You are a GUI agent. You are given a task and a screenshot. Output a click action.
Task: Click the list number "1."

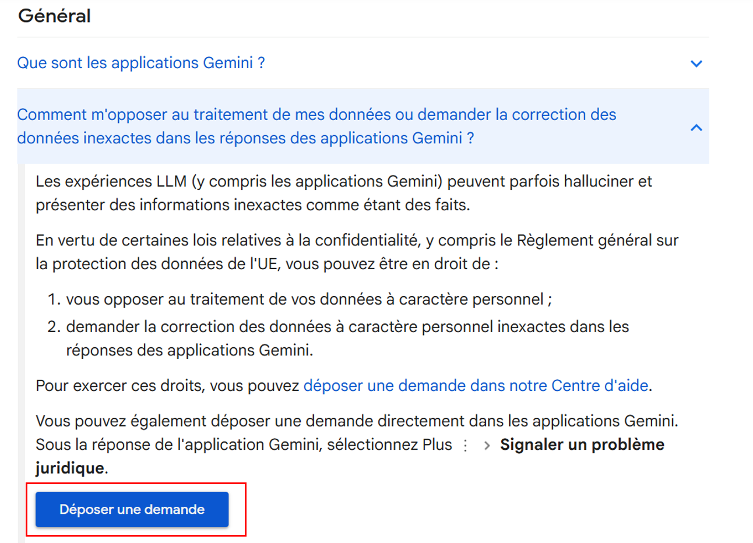[54, 299]
